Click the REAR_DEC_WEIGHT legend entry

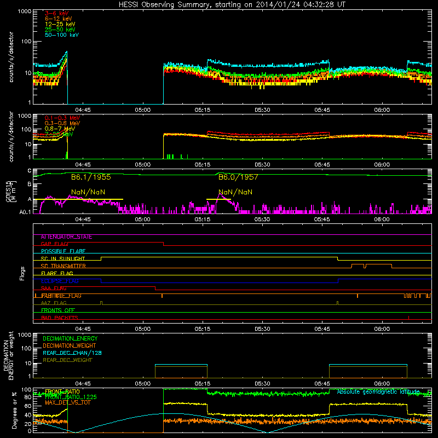67,360
